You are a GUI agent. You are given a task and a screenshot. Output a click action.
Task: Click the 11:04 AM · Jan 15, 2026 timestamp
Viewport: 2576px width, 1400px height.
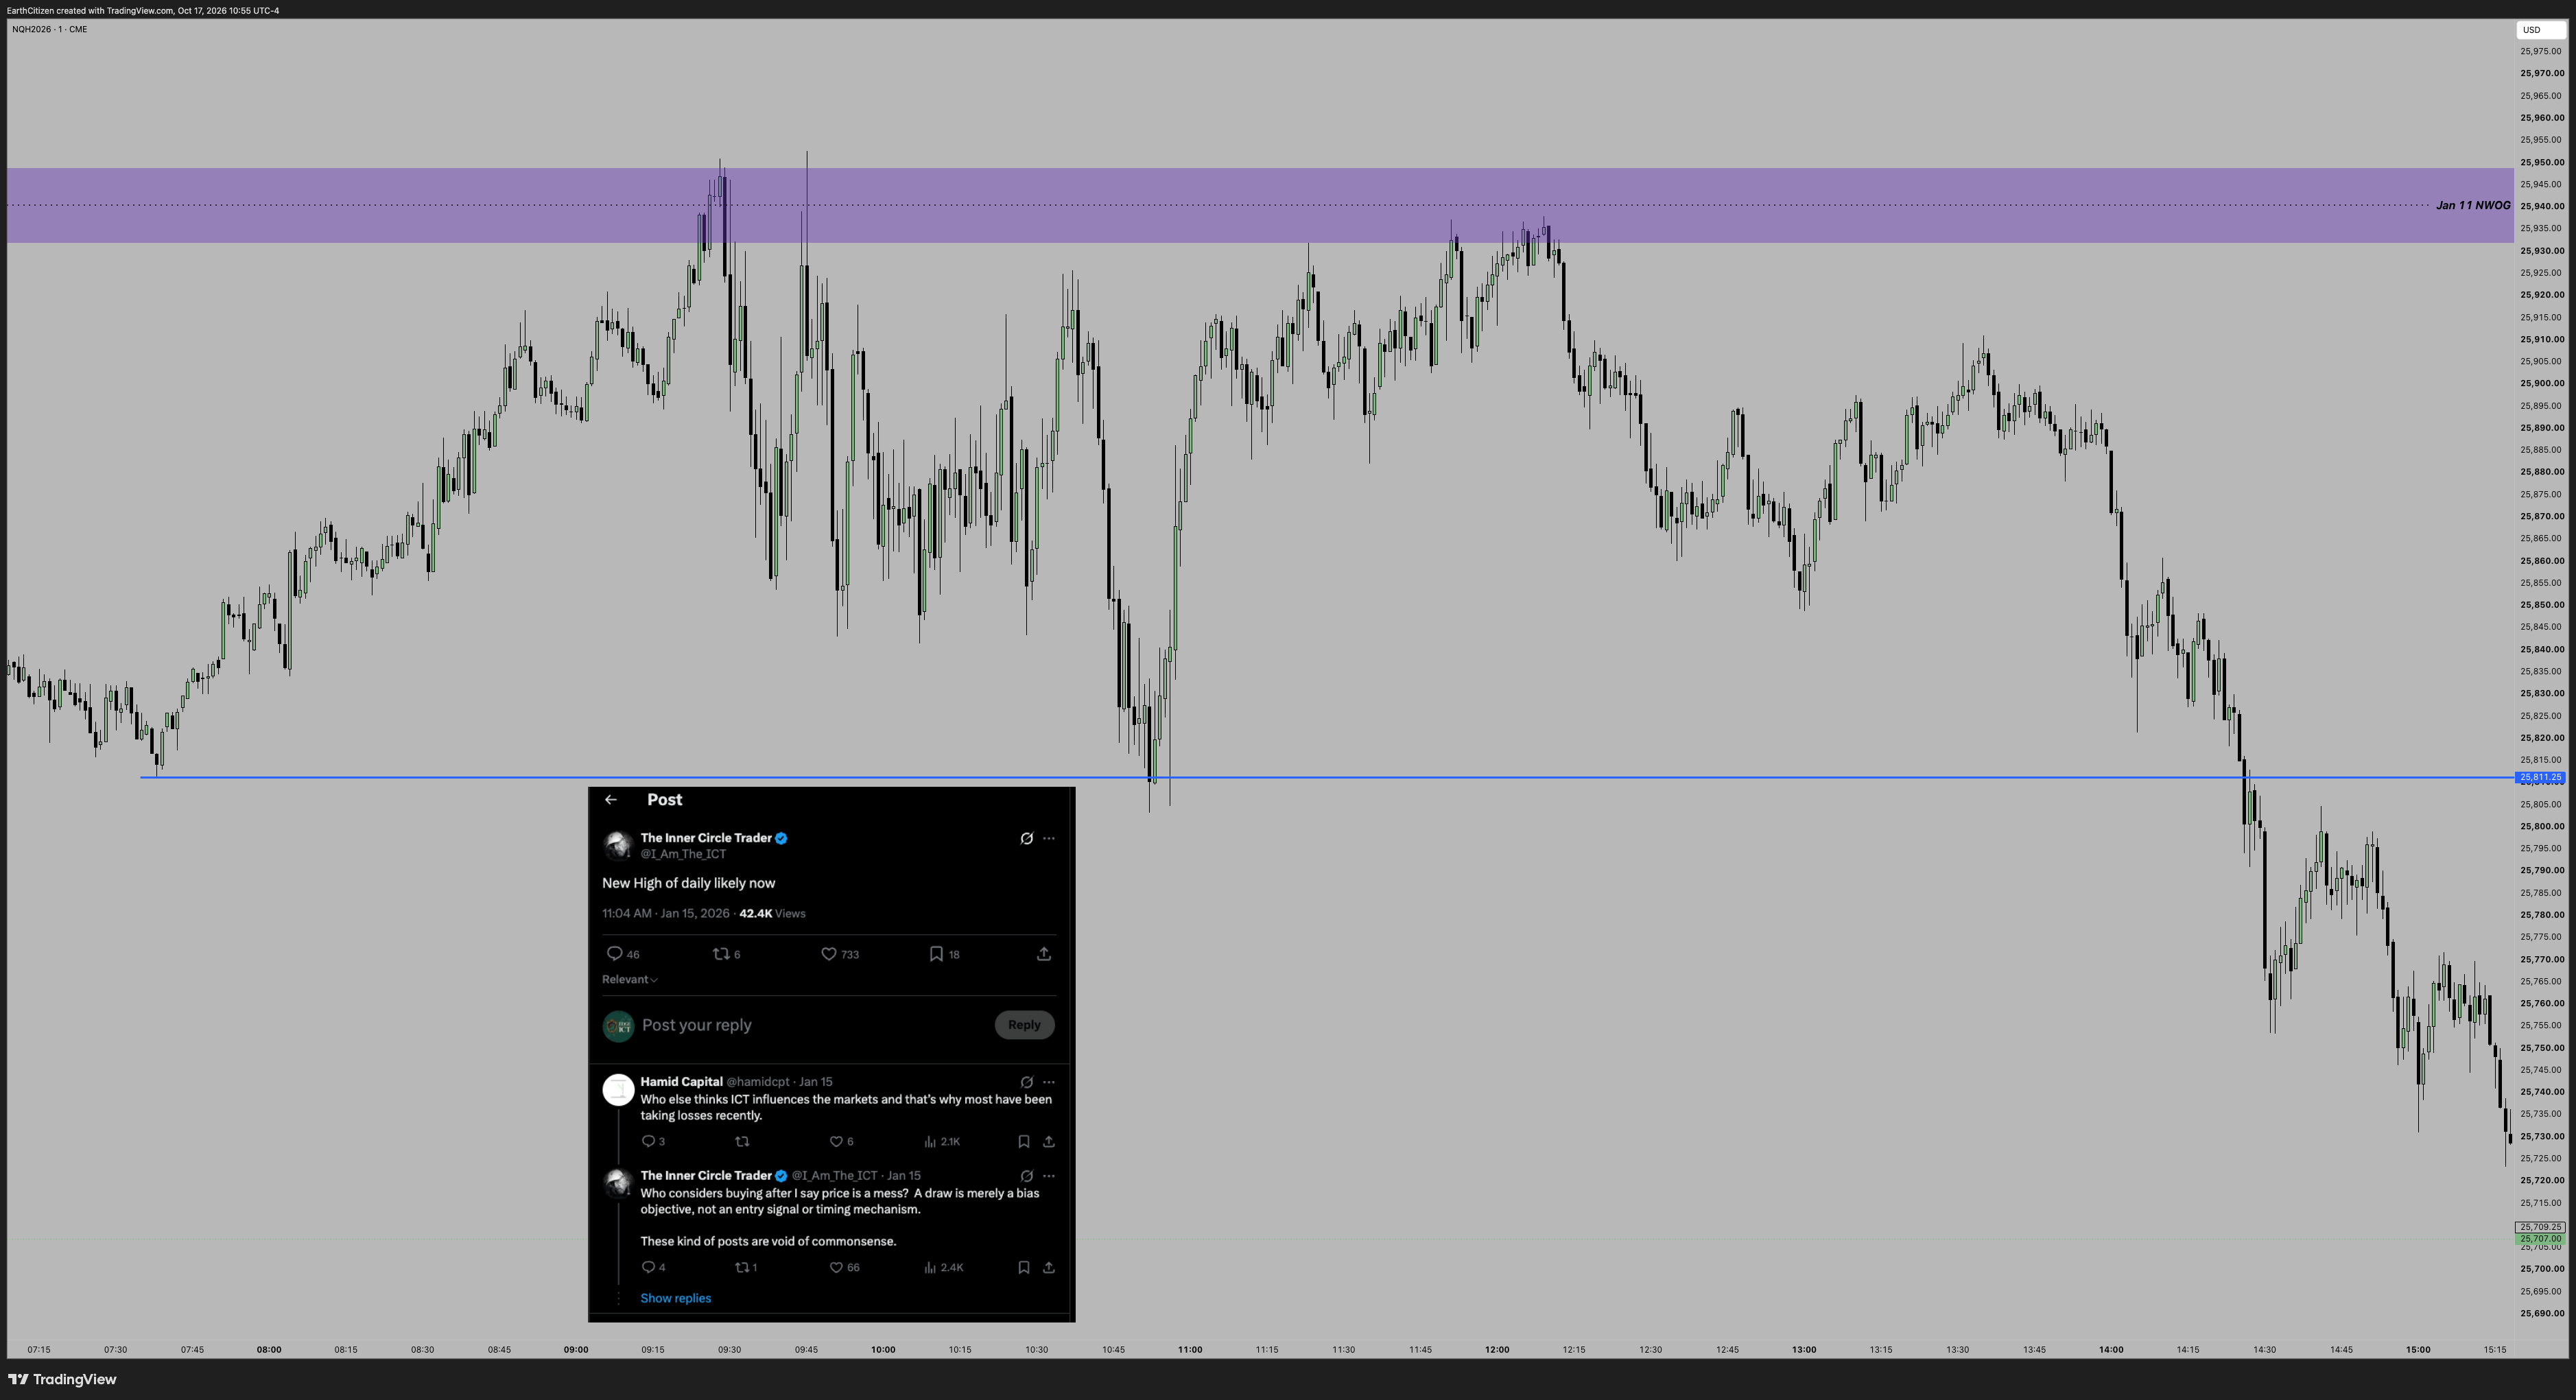click(665, 914)
